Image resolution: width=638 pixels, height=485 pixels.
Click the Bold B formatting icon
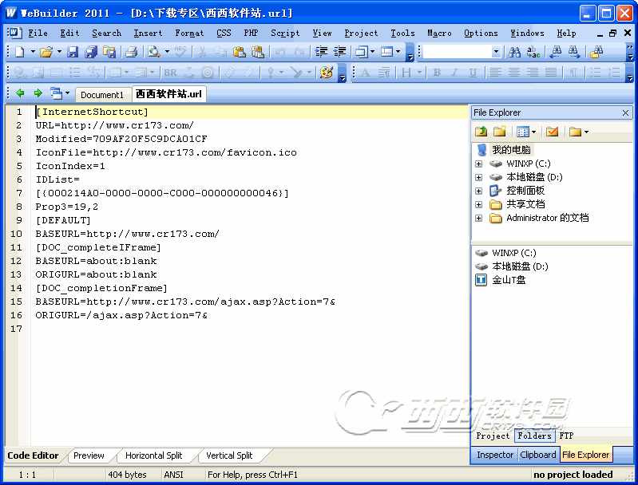(437, 73)
